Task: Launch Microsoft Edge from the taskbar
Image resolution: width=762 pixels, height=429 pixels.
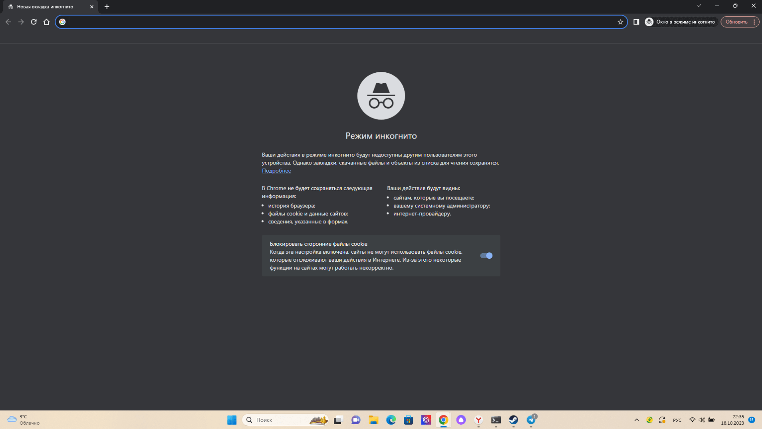Action: 391,420
